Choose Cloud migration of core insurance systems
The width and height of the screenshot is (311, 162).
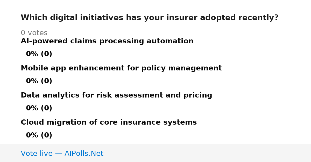tap(109, 123)
